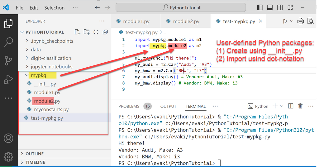Open the run button dropdown arrow

coord(292,21)
